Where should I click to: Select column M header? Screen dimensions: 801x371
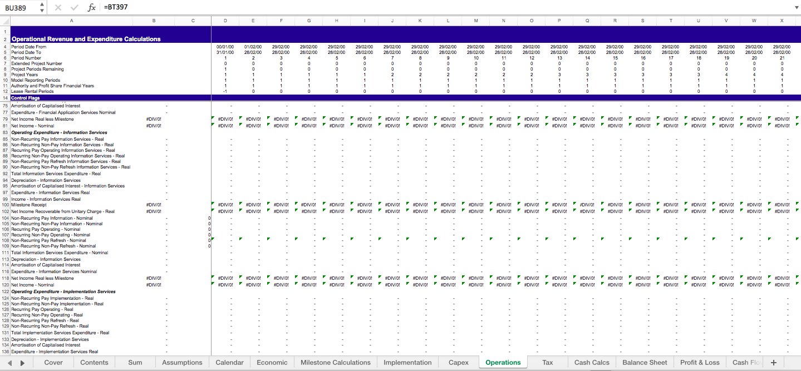pos(476,21)
